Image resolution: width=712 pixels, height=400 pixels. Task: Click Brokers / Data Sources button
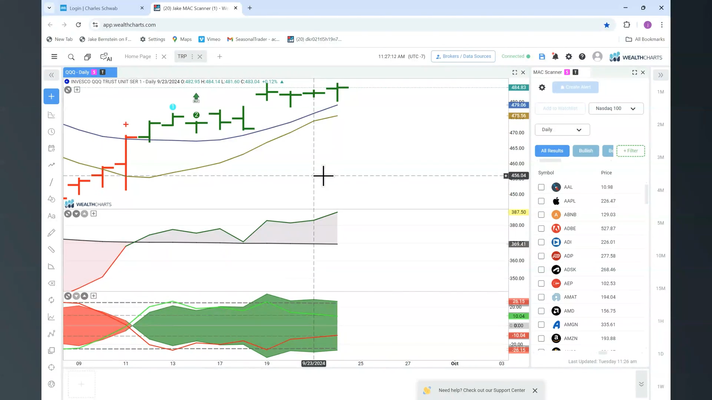tap(463, 56)
